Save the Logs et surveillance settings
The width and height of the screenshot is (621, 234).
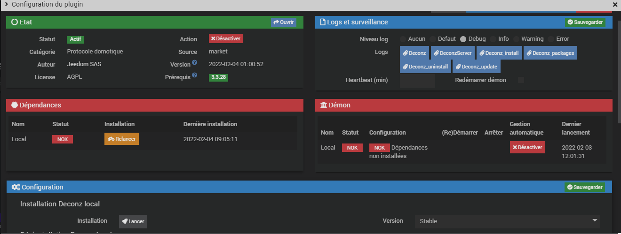coord(585,22)
